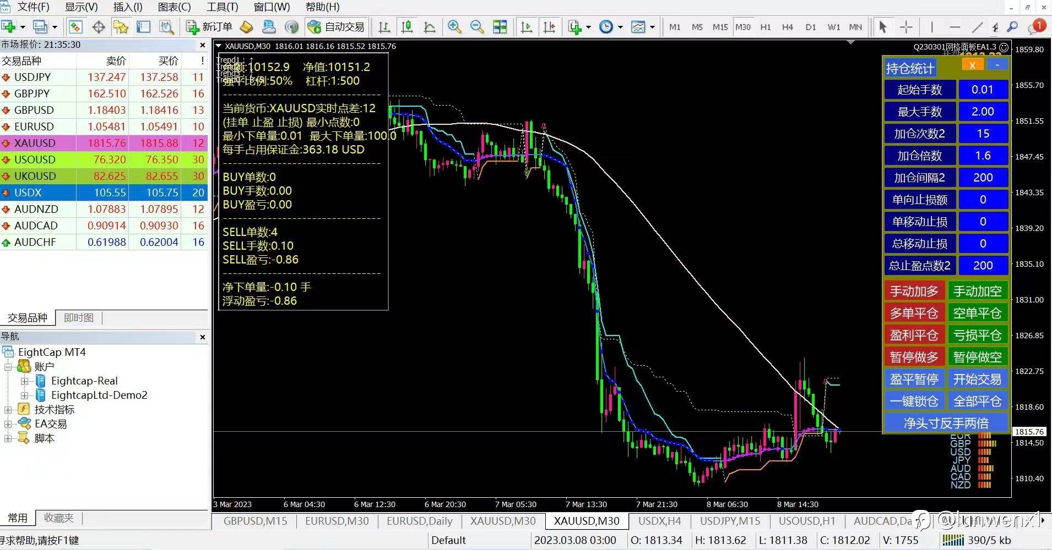Open the magnifier search icon

pyautogui.click(x=1012, y=26)
